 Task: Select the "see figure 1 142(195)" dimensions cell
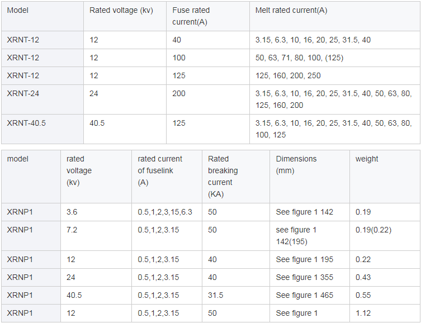(x=296, y=235)
